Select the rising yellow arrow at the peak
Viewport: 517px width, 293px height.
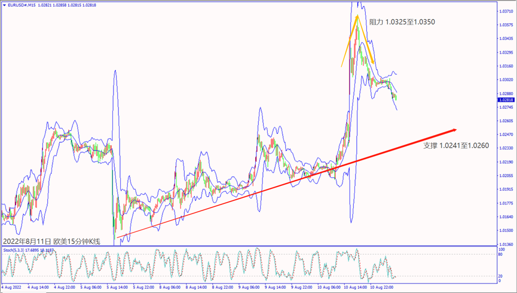coord(350,41)
